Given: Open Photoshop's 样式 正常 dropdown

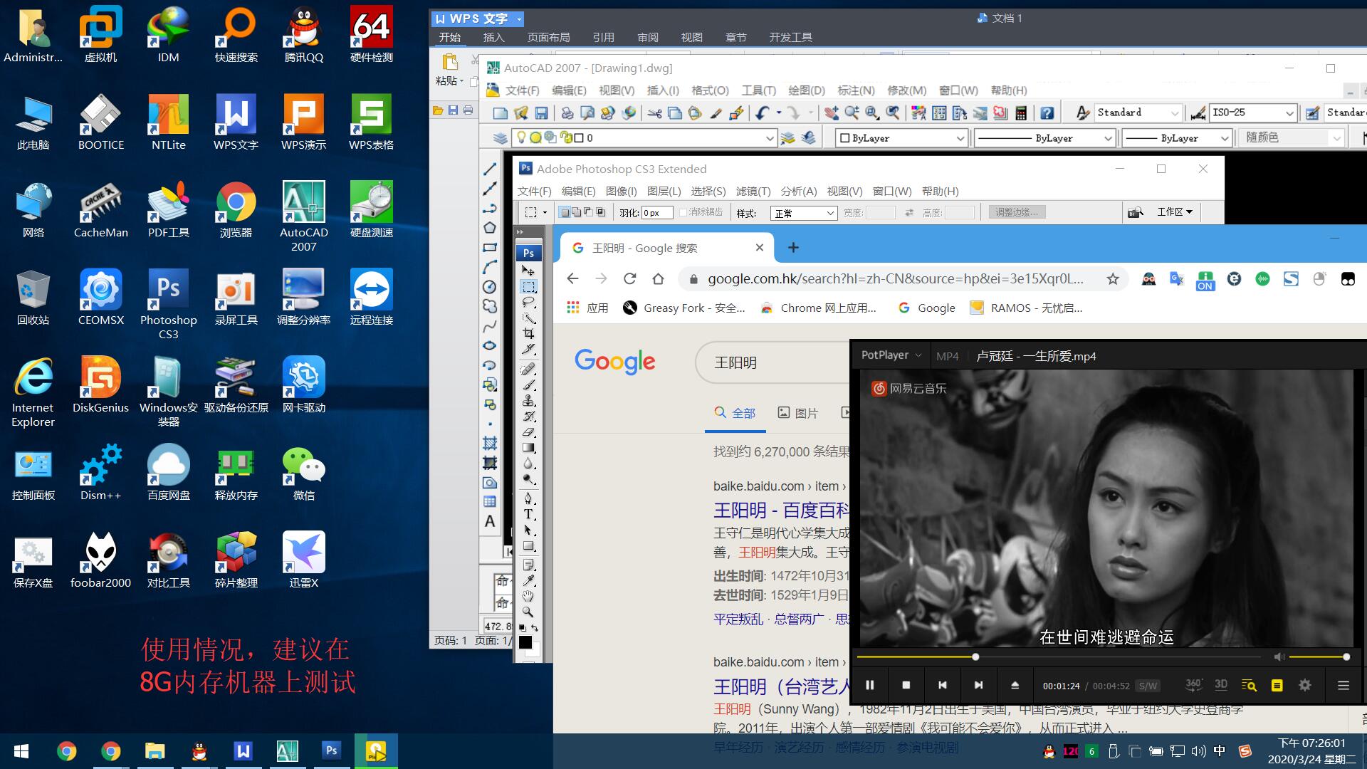Looking at the screenshot, I should coord(804,213).
